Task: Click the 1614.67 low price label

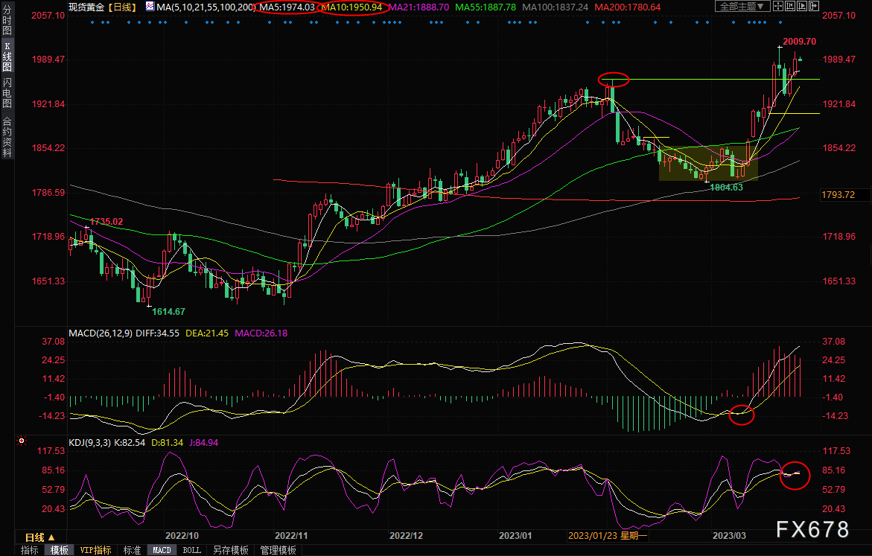Action: [x=168, y=311]
